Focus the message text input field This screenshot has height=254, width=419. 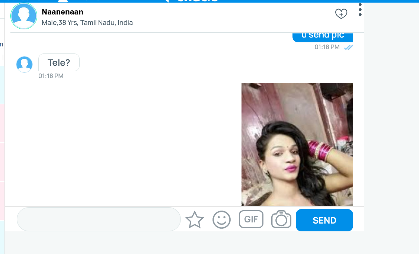pyautogui.click(x=99, y=219)
